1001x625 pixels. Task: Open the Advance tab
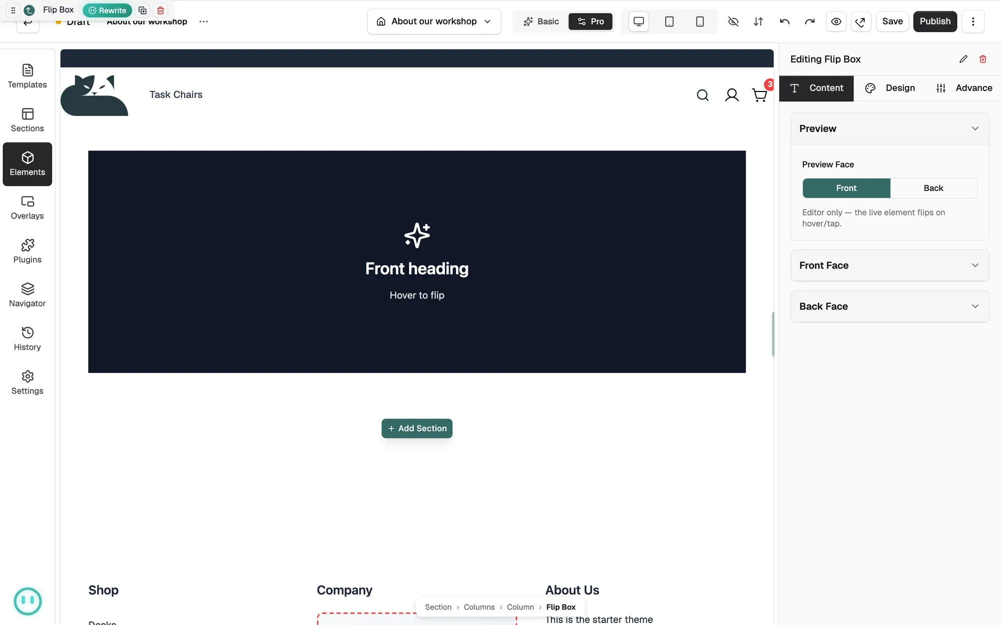tap(964, 88)
